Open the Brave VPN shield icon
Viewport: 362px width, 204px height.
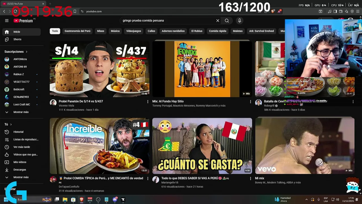point(352,11)
